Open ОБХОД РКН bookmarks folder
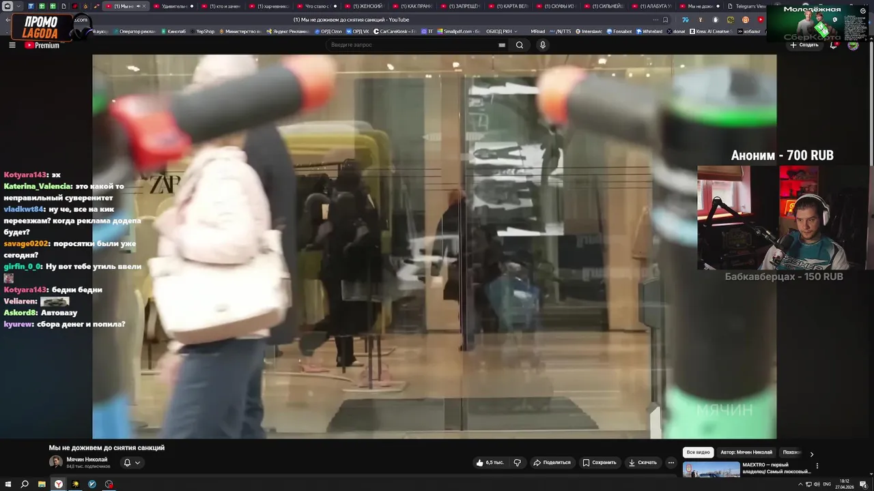 click(x=501, y=31)
